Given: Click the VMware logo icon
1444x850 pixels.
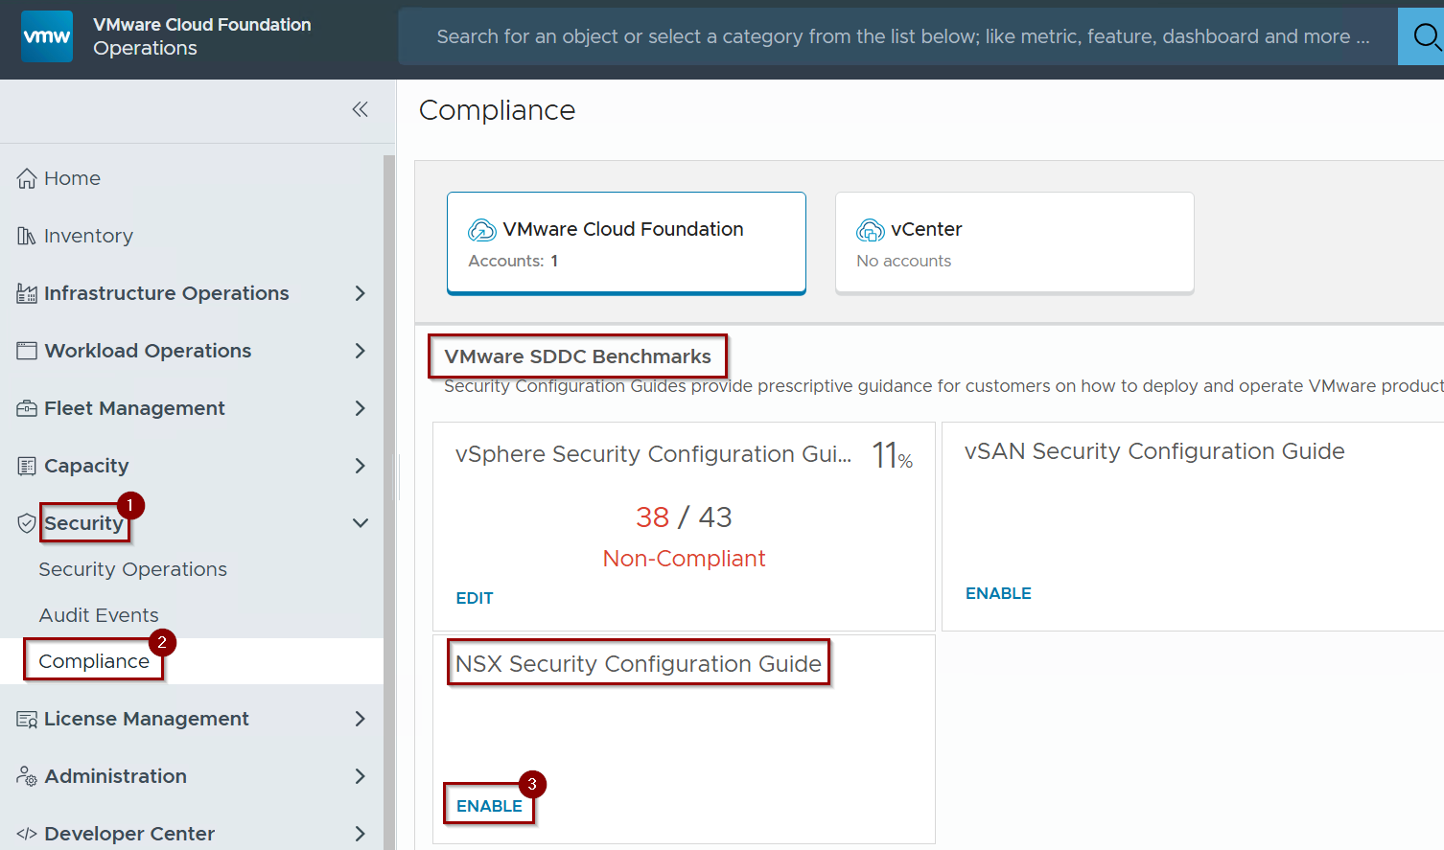Looking at the screenshot, I should 47,36.
